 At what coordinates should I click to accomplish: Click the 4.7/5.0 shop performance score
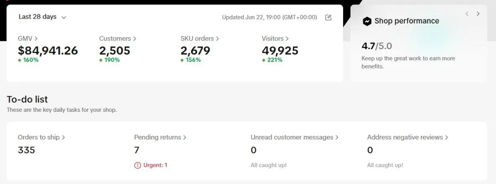pos(377,47)
